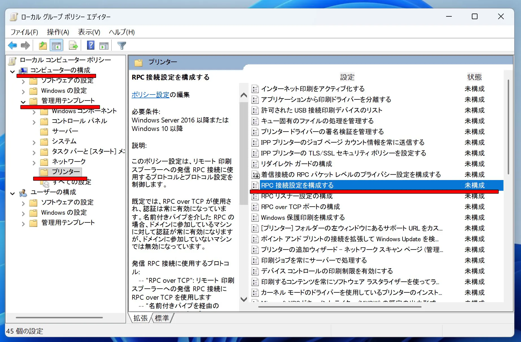
Task: Click the Back arrow toolbar icon
Action: (x=13, y=45)
